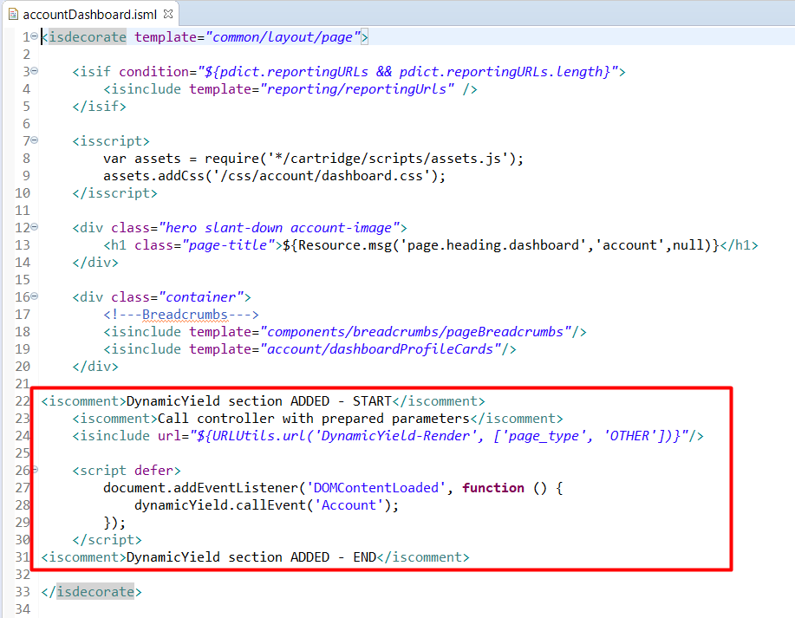Click the closing </isif> tag
Screen dimensions: 795x618
[99, 107]
